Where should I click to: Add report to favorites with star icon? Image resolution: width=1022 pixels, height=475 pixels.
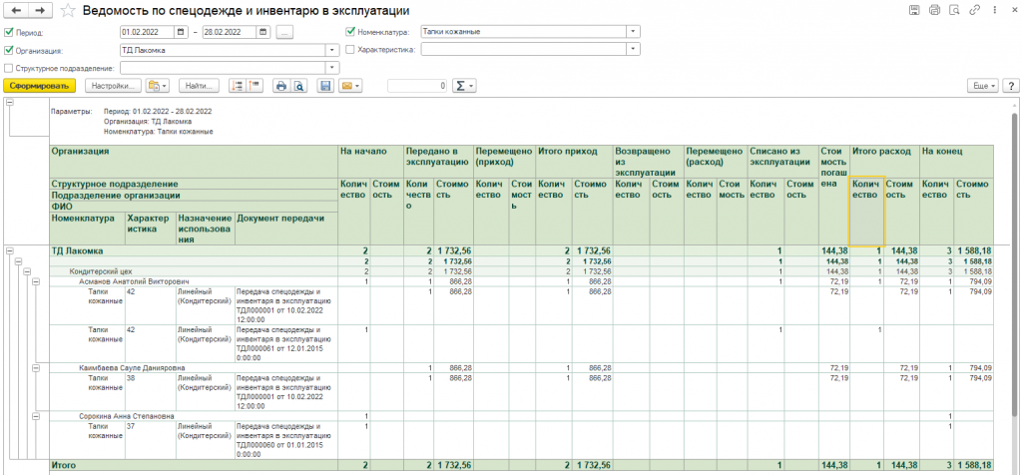tap(67, 10)
